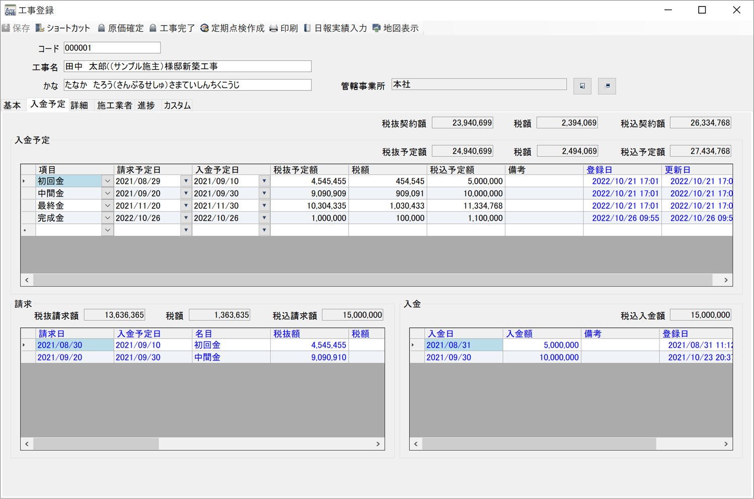Click the output icon right of 本社 field
754x499 pixels.
(607, 86)
